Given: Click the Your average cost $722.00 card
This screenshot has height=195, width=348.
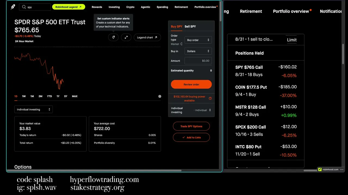Looking at the screenshot, I should tap(125, 134).
